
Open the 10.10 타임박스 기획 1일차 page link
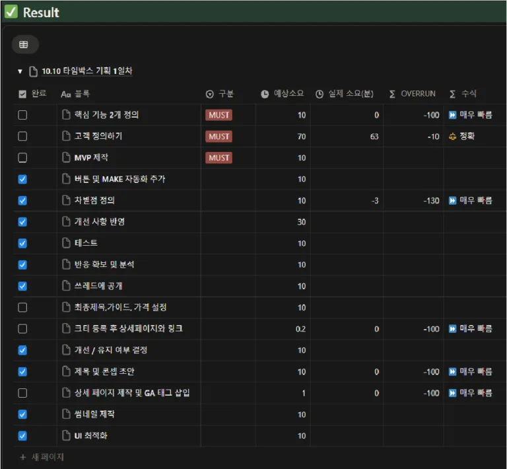[x=86, y=71]
